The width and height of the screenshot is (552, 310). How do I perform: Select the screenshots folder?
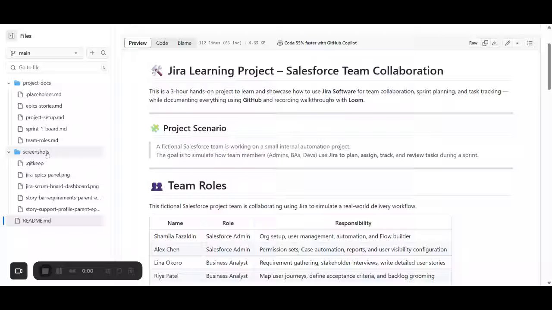[36, 152]
